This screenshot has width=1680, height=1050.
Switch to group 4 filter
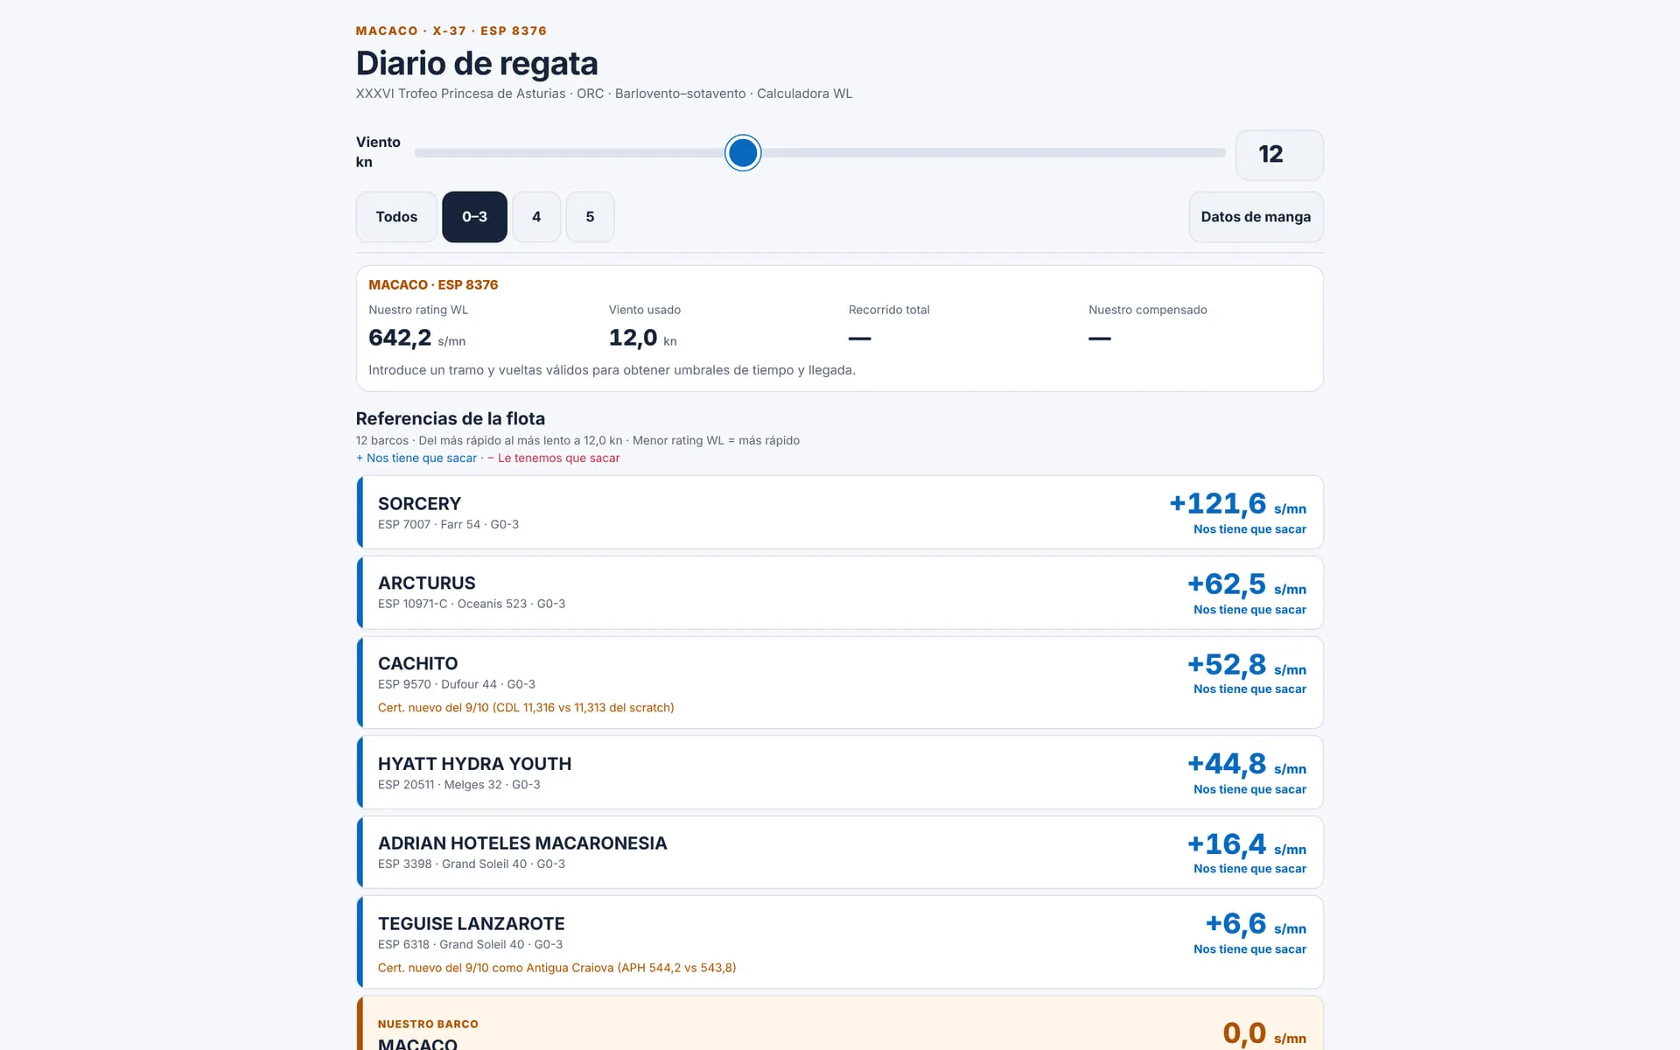tap(536, 217)
